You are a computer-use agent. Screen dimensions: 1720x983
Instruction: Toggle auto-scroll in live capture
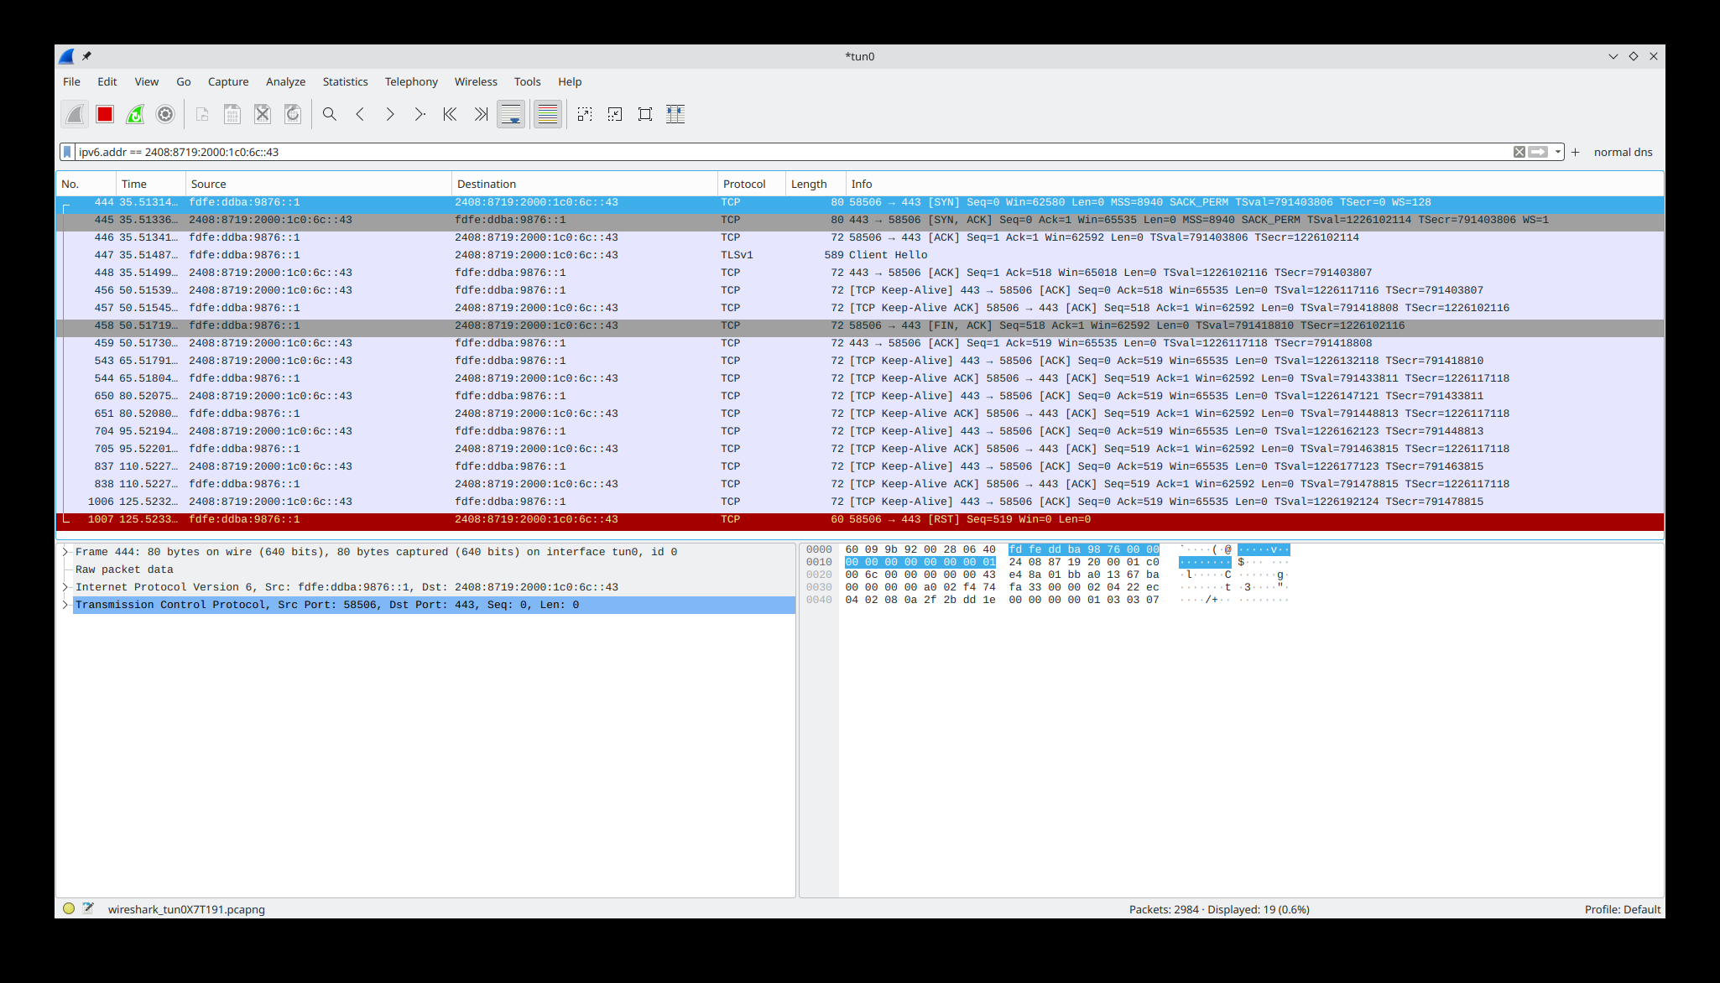[511, 114]
